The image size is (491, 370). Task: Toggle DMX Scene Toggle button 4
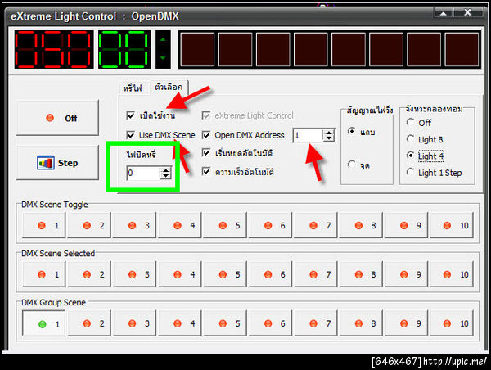[x=180, y=225]
